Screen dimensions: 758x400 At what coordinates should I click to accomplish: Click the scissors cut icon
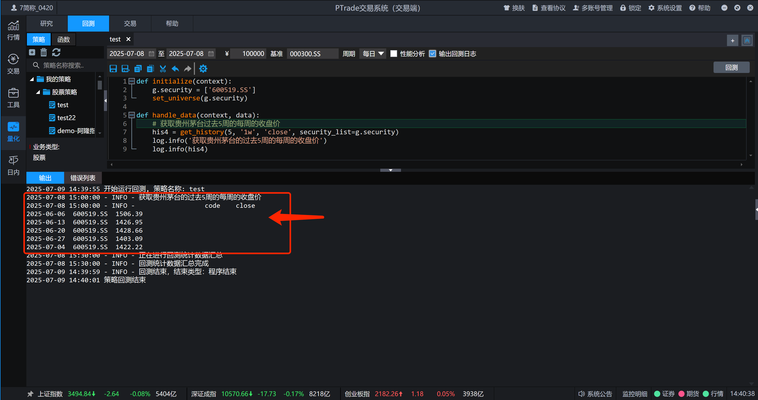pyautogui.click(x=163, y=69)
